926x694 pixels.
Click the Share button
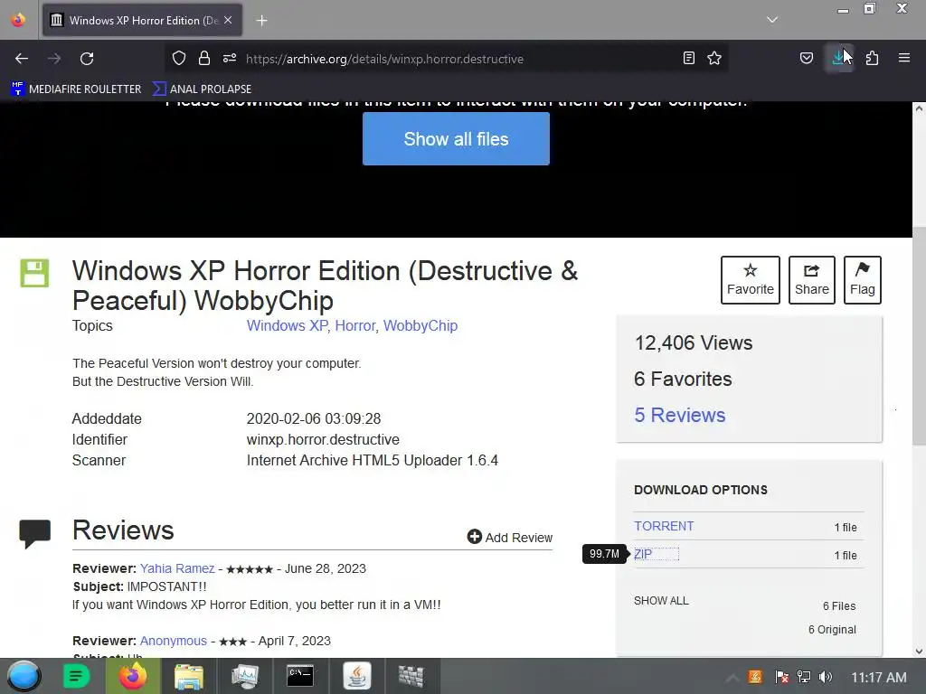coord(812,280)
